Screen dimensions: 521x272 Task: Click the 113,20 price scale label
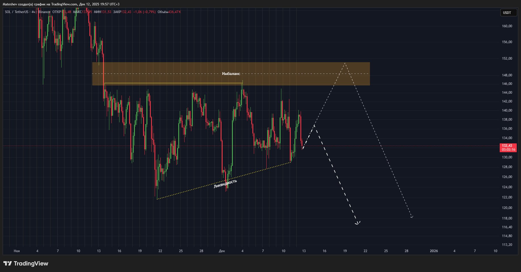tap(507, 245)
